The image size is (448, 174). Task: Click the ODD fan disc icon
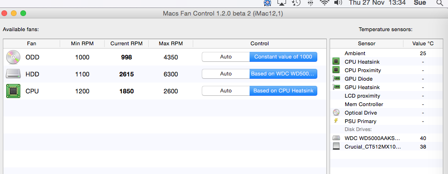(13, 57)
